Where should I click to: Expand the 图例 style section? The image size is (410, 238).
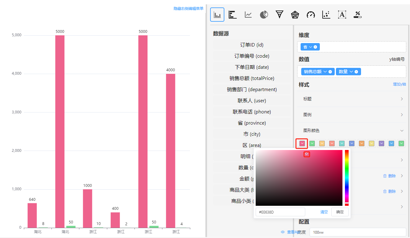[352, 115]
